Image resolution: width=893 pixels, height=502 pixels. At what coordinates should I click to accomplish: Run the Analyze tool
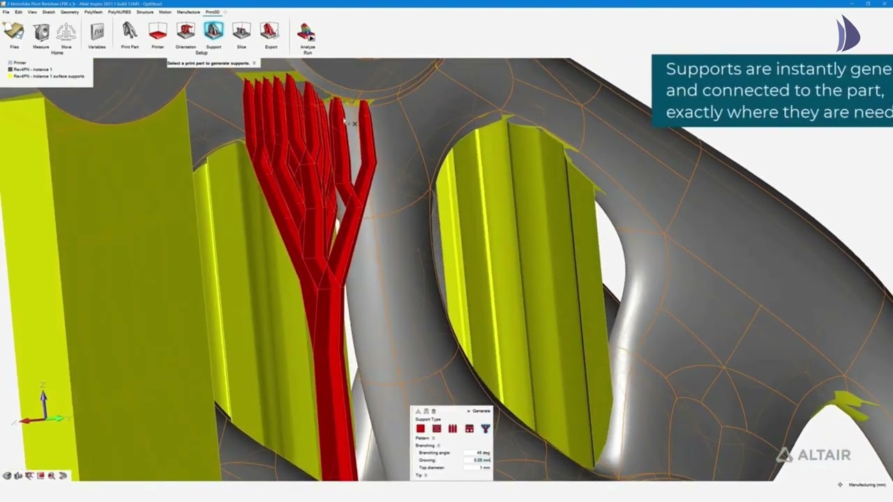307,35
